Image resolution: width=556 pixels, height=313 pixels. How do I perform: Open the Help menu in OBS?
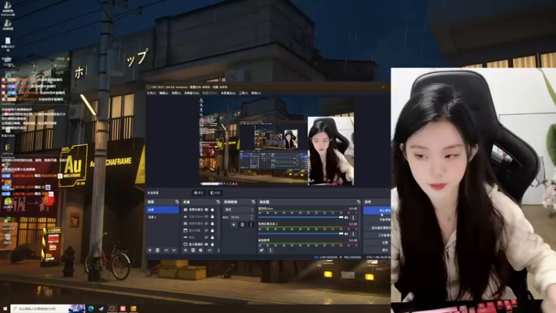coord(256,93)
